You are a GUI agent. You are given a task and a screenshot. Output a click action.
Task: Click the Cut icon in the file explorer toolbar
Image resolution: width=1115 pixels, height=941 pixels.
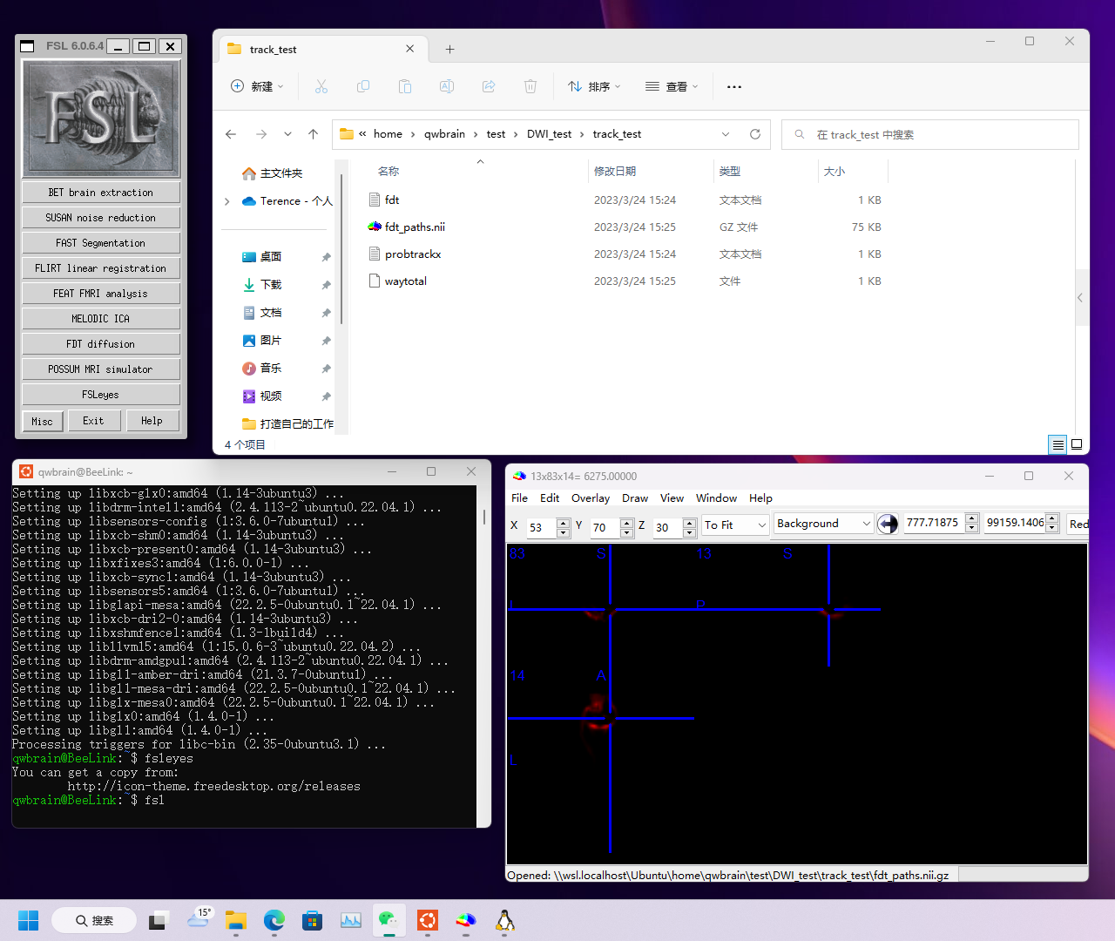tap(321, 86)
